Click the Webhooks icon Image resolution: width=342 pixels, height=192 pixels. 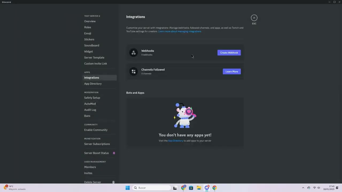134,53
